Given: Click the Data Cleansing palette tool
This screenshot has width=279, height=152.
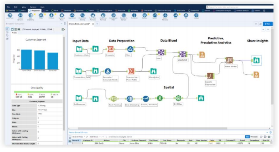Looking at the screenshot, I should click(x=31, y=16).
